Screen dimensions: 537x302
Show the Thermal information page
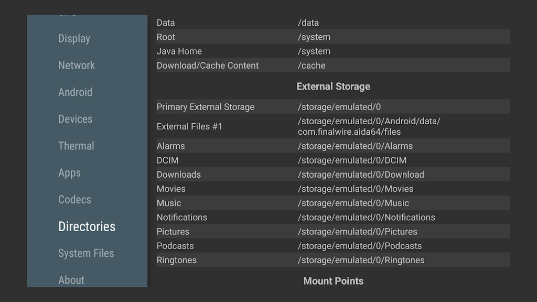(76, 146)
